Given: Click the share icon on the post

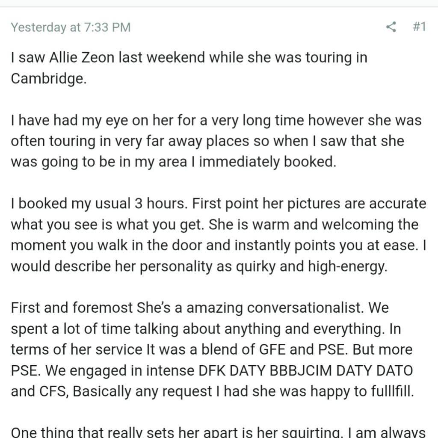Looking at the screenshot, I should [x=391, y=27].
